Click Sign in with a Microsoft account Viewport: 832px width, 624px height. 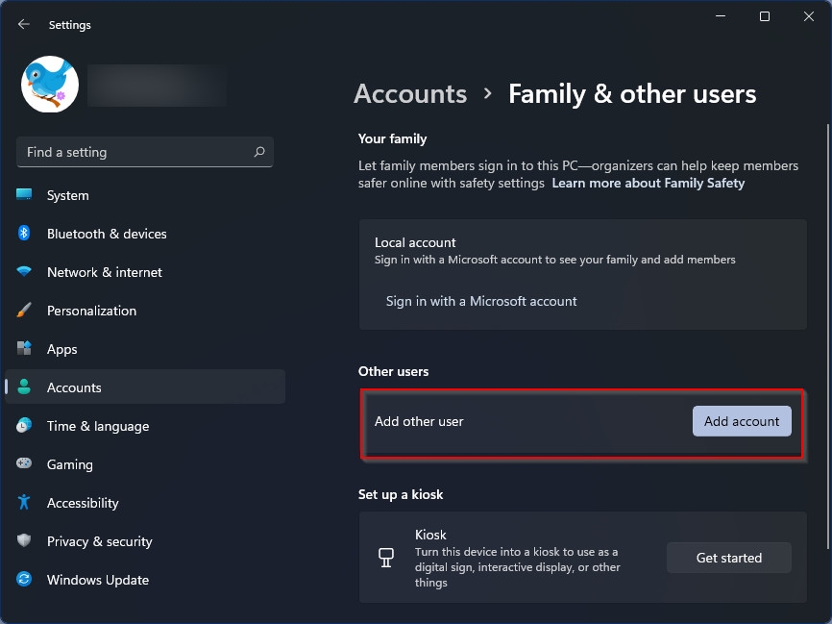(x=481, y=301)
